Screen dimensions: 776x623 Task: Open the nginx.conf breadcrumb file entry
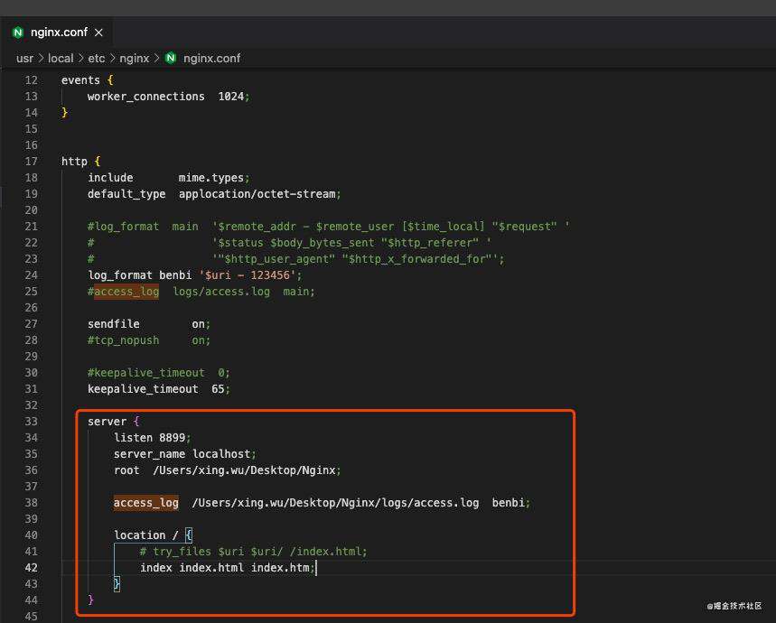point(211,59)
